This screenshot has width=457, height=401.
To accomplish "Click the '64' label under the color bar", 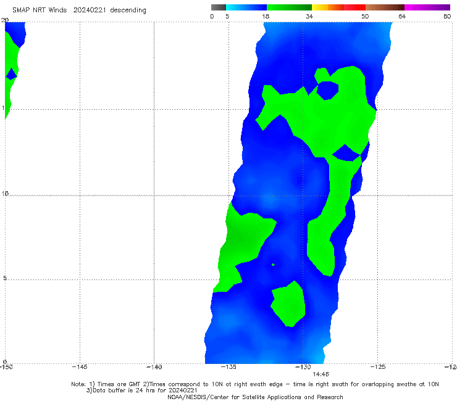I will pyautogui.click(x=402, y=16).
